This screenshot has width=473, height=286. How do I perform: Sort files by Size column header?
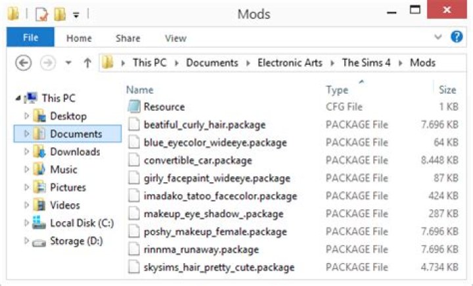pyautogui.click(x=447, y=90)
